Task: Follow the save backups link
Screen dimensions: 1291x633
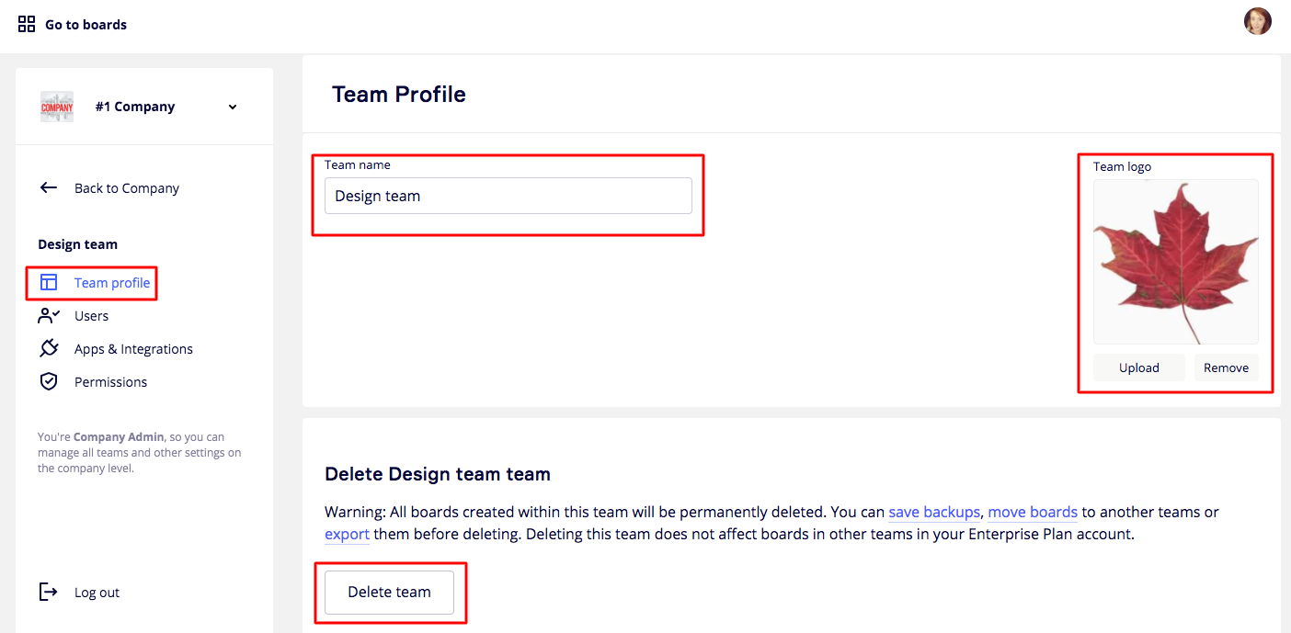Action: [x=933, y=512]
